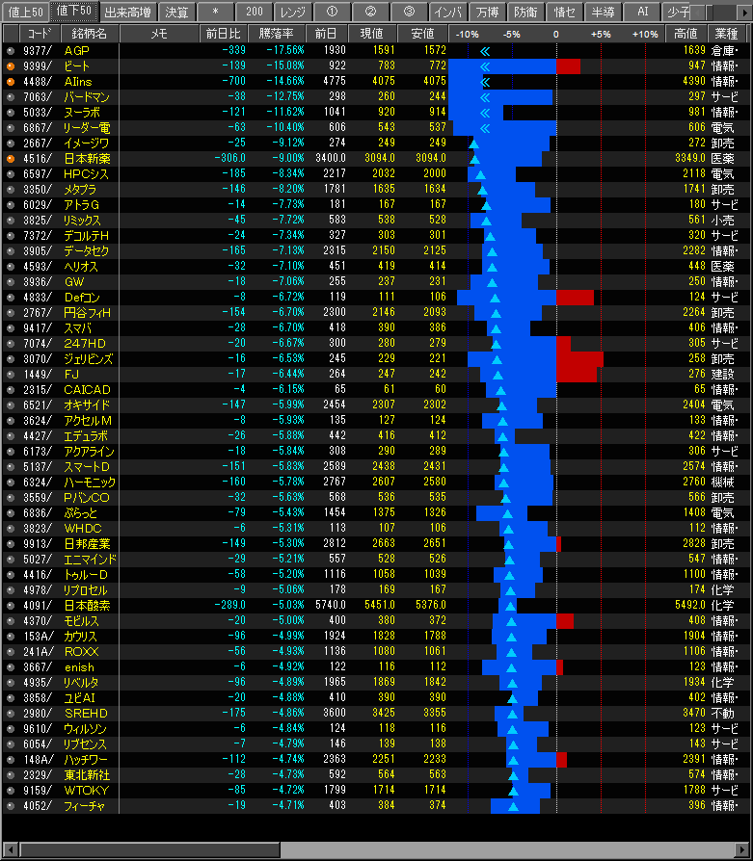Click the round marker beside 9417 スマバ
The height and width of the screenshot is (861, 753).
click(x=11, y=328)
